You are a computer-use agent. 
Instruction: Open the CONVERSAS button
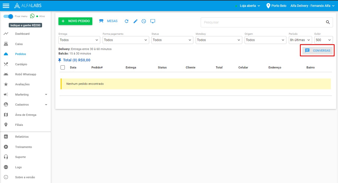(317, 51)
